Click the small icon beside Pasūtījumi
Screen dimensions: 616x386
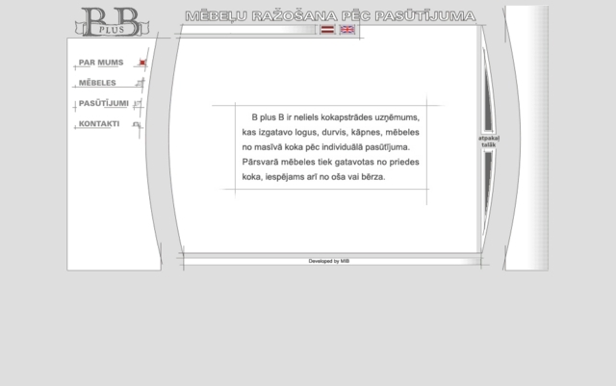(139, 104)
